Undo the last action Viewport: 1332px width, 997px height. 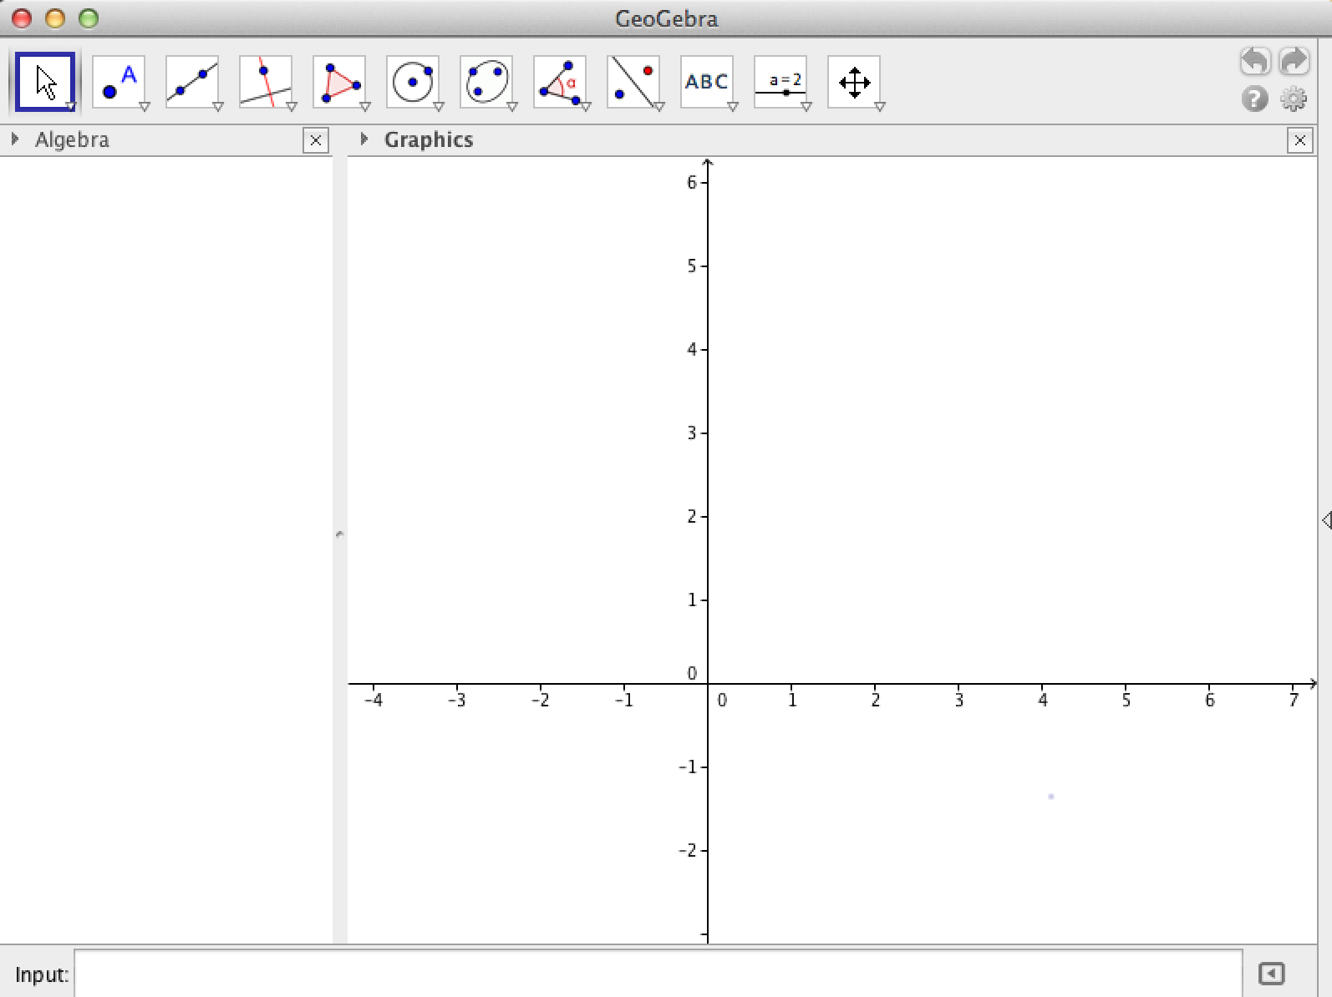click(1255, 61)
